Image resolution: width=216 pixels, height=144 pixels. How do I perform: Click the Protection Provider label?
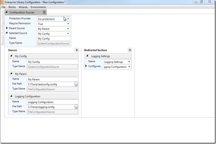[20, 18]
